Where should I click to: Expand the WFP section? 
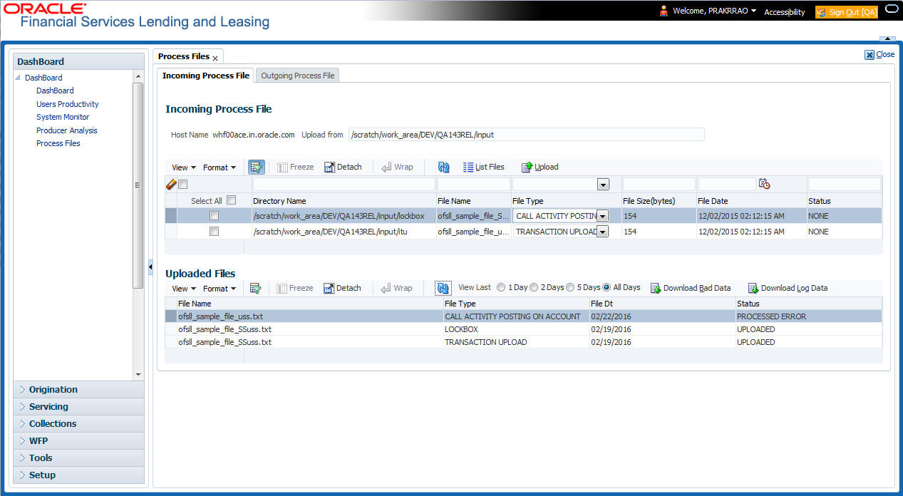tap(78, 440)
